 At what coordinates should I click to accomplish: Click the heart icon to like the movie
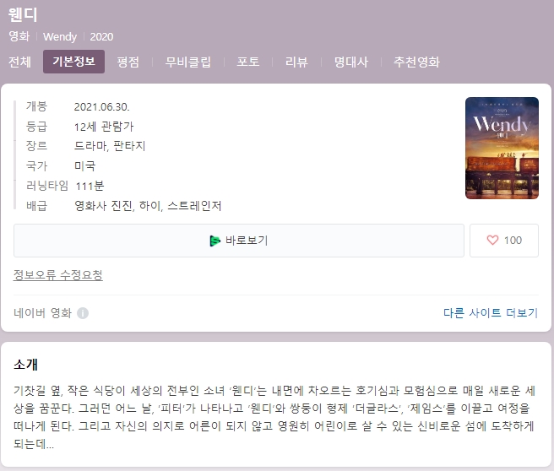click(493, 241)
